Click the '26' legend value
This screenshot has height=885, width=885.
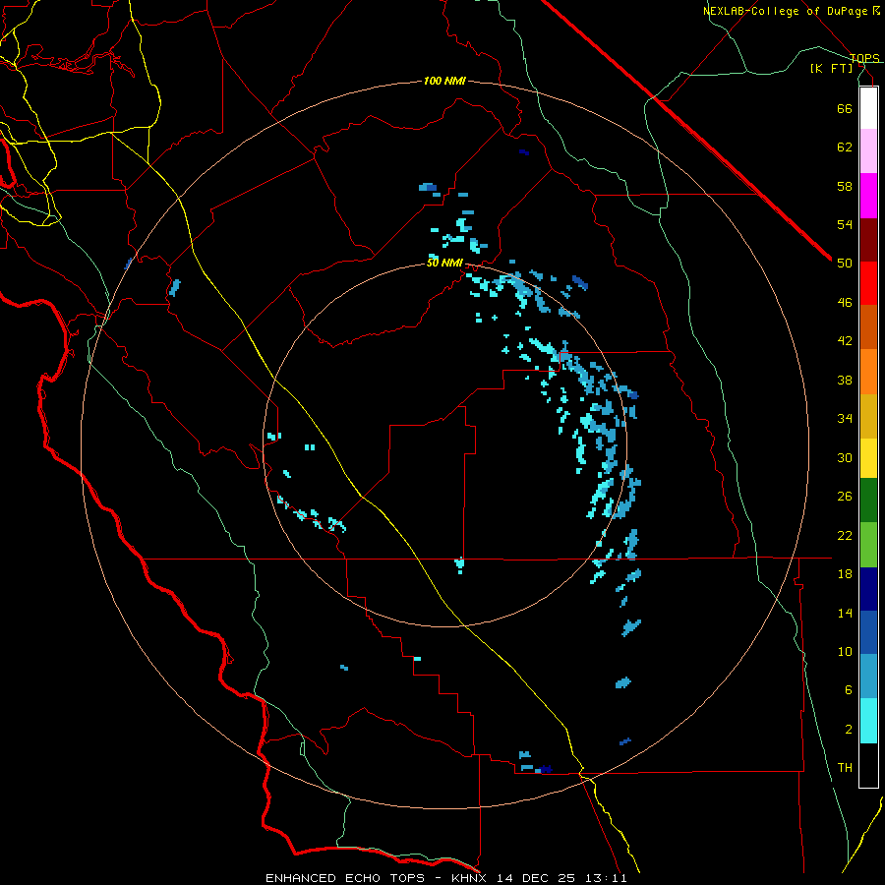pyautogui.click(x=845, y=497)
